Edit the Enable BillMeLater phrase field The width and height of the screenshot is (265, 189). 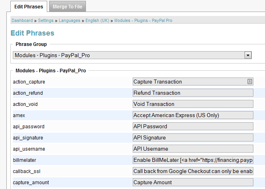point(193,160)
